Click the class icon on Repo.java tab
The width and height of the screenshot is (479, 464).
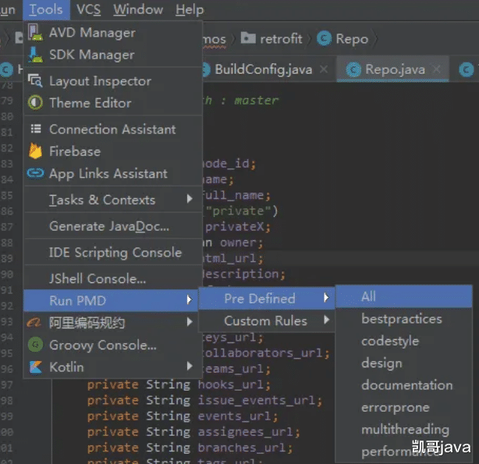[353, 69]
